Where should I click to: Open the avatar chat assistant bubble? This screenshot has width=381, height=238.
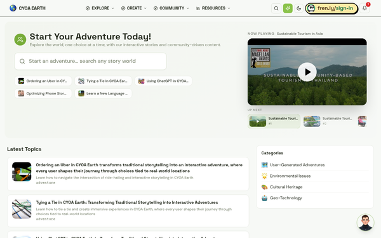point(365,222)
